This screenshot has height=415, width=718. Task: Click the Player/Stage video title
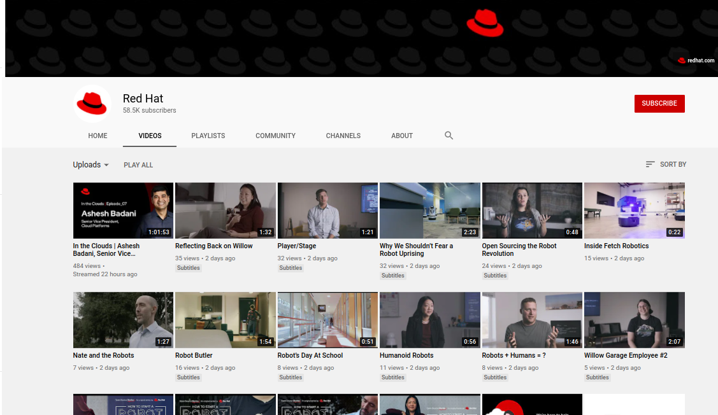pos(297,246)
